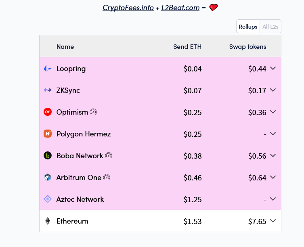Expand the Ethereum row chevron

(x=273, y=221)
